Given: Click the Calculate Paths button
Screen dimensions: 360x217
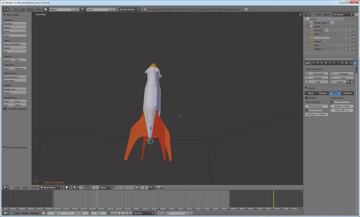Looking at the screenshot, I should 15,77.
